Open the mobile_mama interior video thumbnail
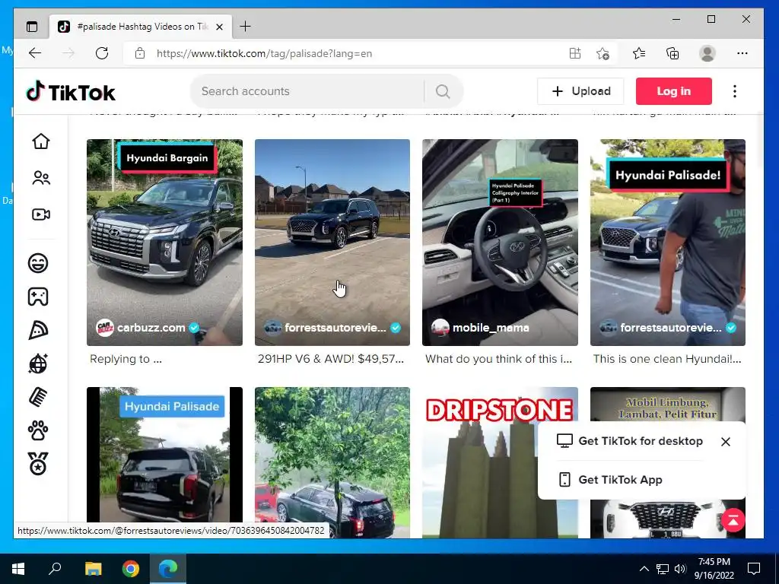 pyautogui.click(x=500, y=243)
